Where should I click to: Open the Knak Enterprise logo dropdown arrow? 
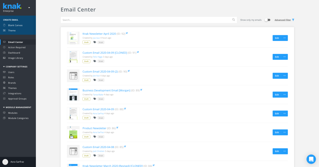(29, 8)
